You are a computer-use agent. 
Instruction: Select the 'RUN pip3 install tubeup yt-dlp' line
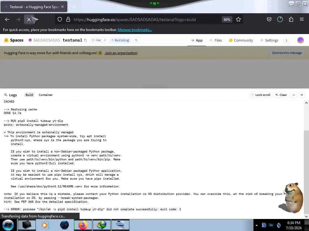[33, 121]
